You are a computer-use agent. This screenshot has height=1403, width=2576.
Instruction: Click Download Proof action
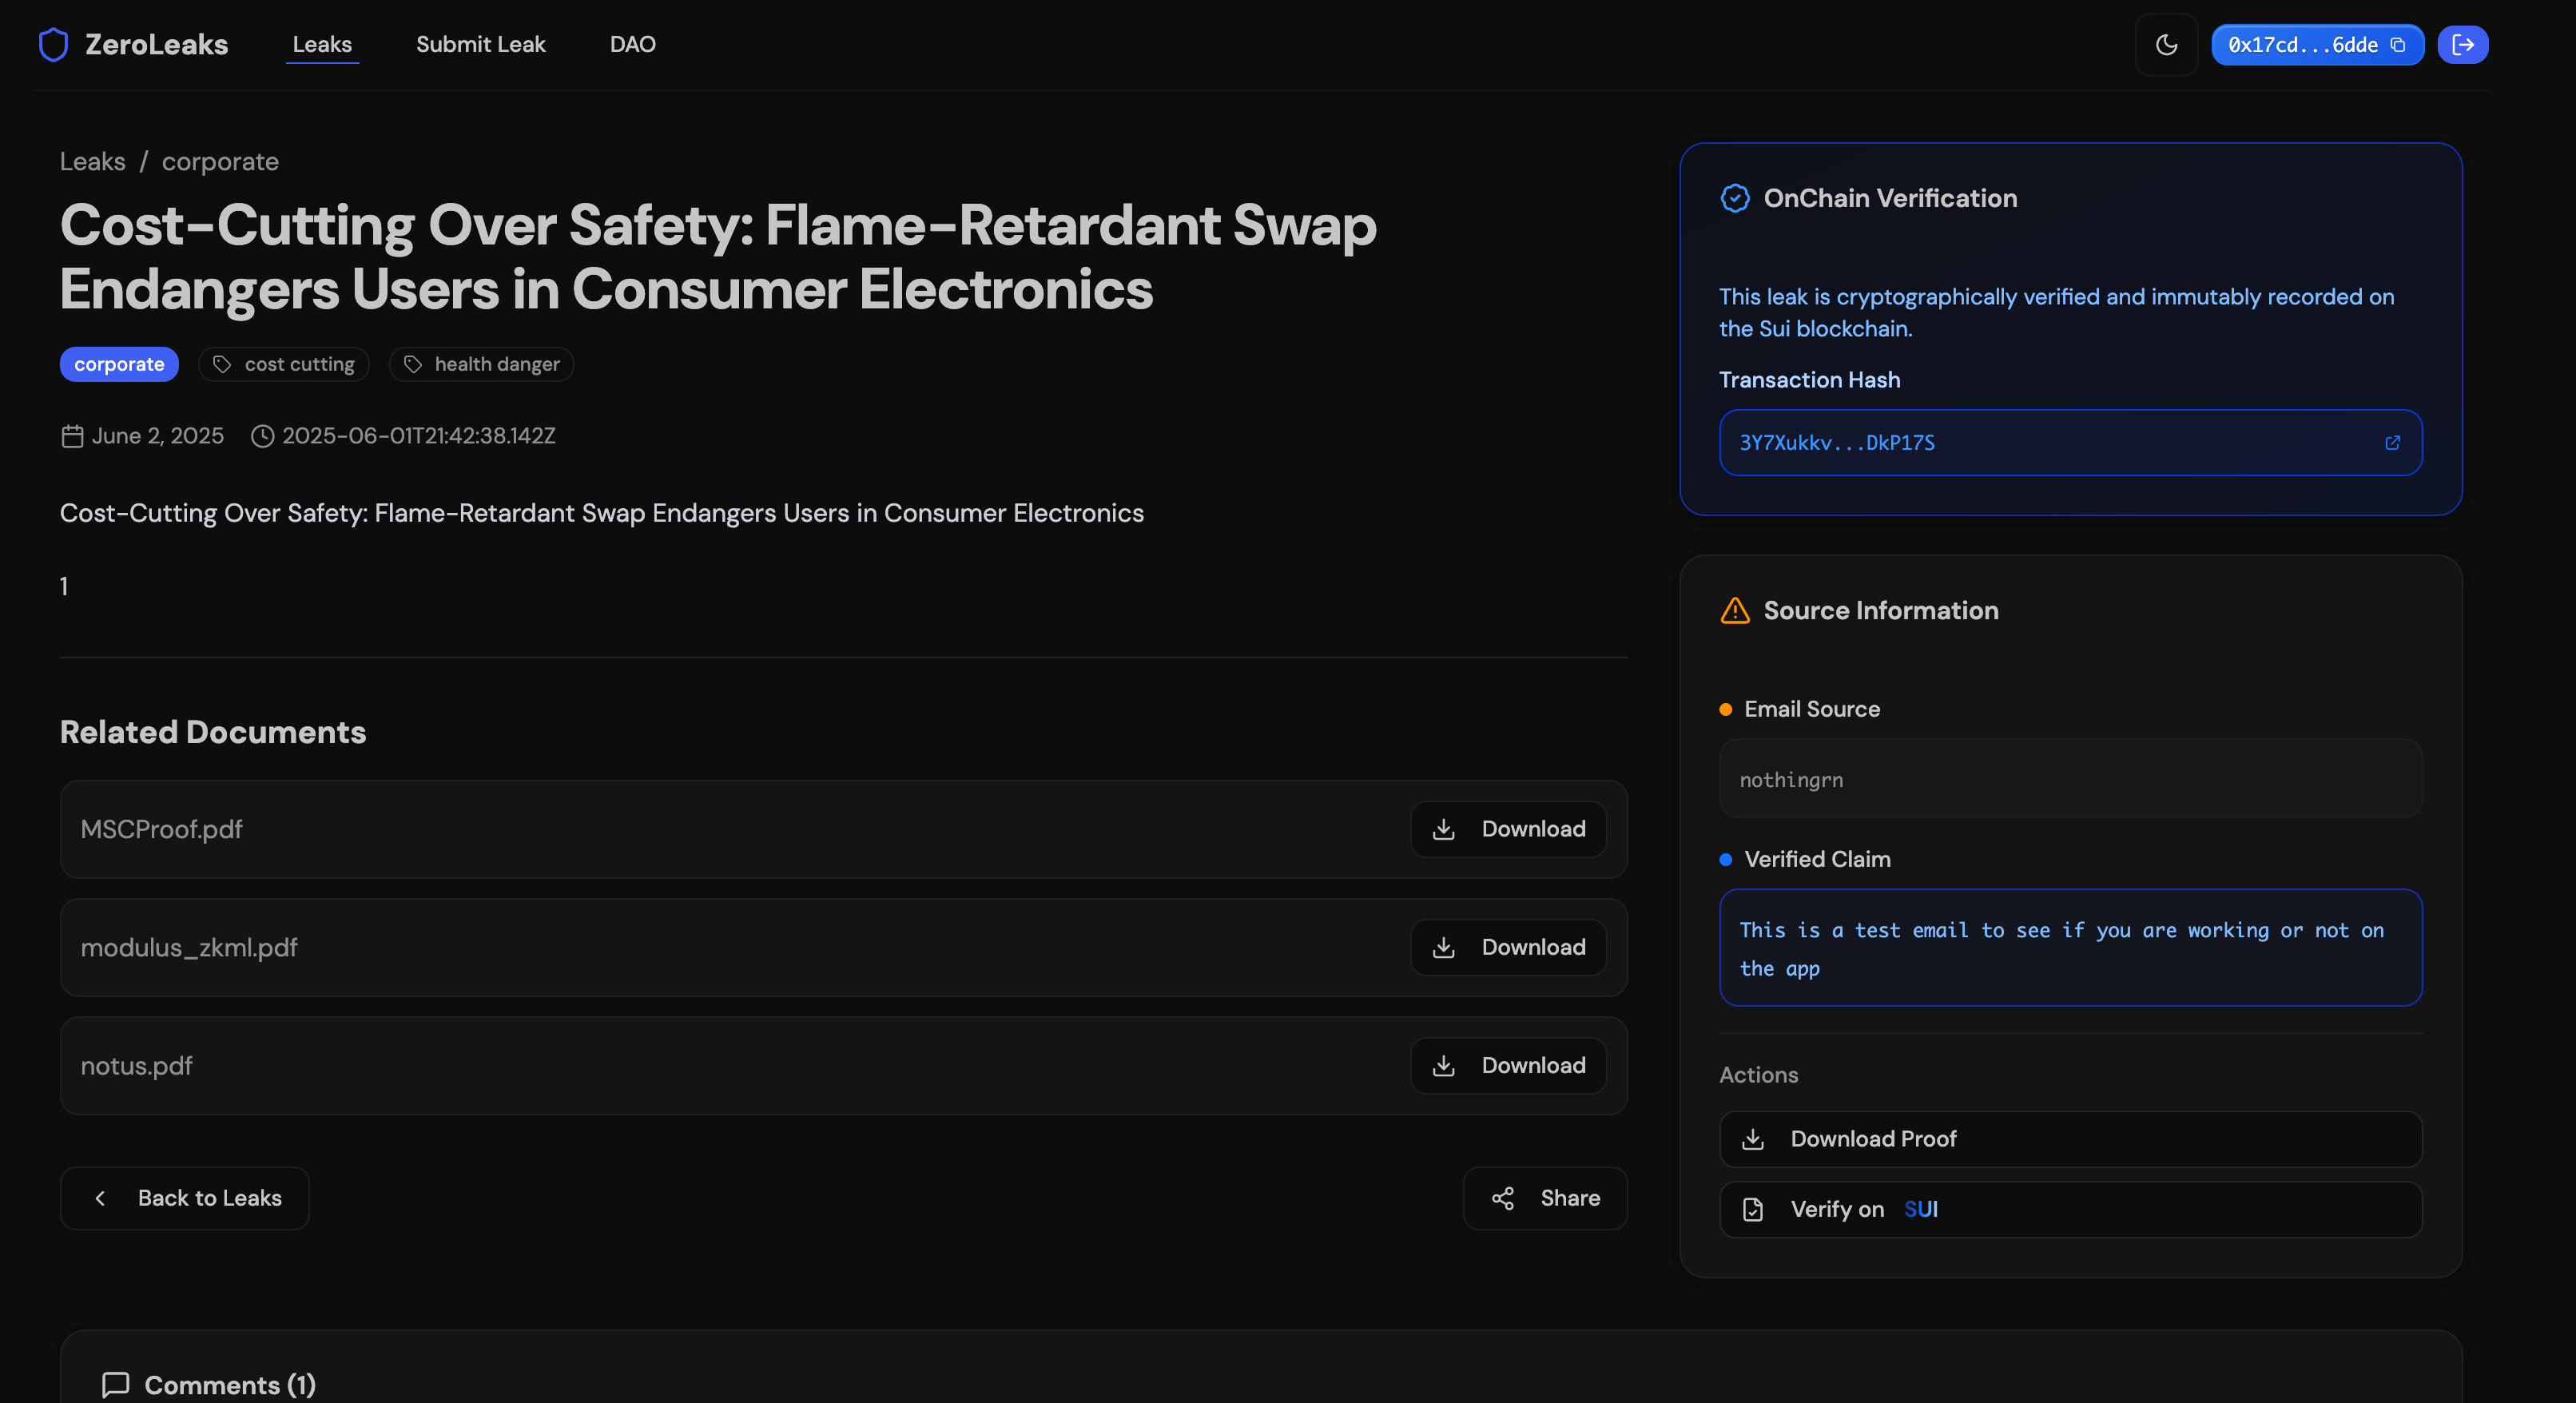[2070, 1139]
